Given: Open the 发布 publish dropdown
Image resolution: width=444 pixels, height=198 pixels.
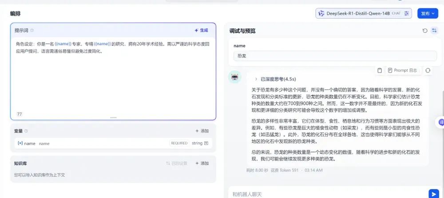Looking at the screenshot, I should coord(428,13).
